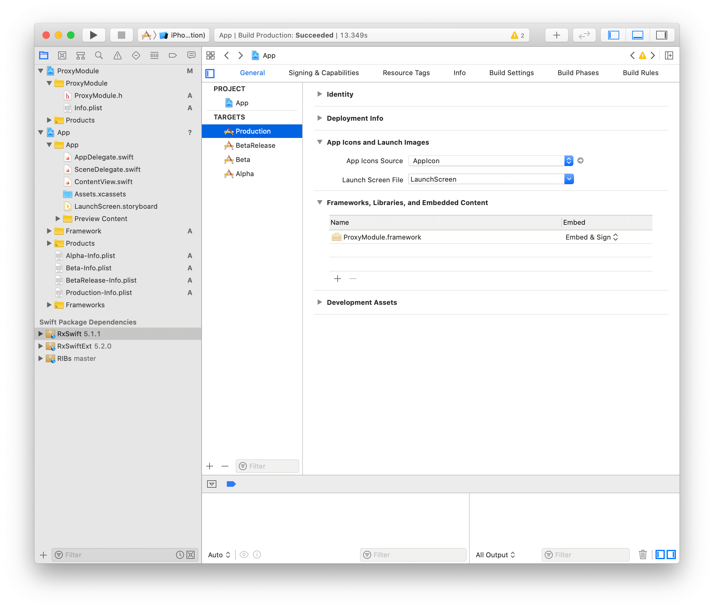The image size is (714, 609).
Task: Open the Build Rules tab
Action: coord(640,73)
